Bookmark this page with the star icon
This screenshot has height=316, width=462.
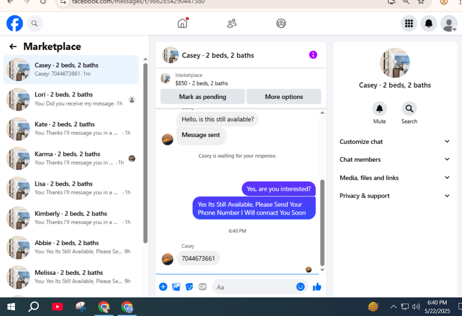[x=421, y=1]
